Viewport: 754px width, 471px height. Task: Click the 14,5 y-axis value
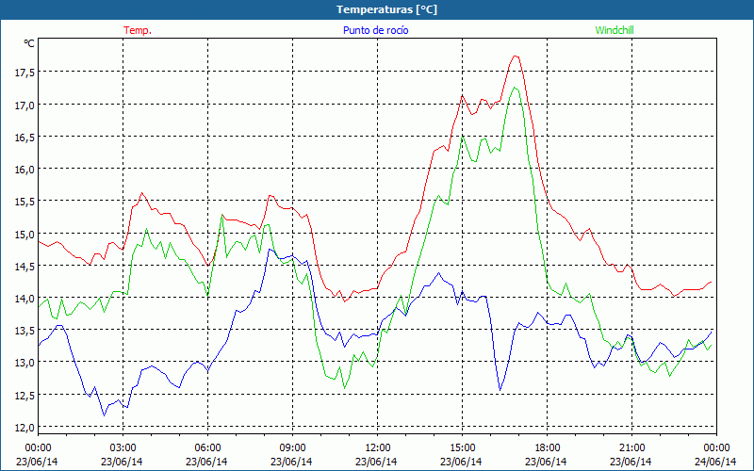pyautogui.click(x=25, y=267)
